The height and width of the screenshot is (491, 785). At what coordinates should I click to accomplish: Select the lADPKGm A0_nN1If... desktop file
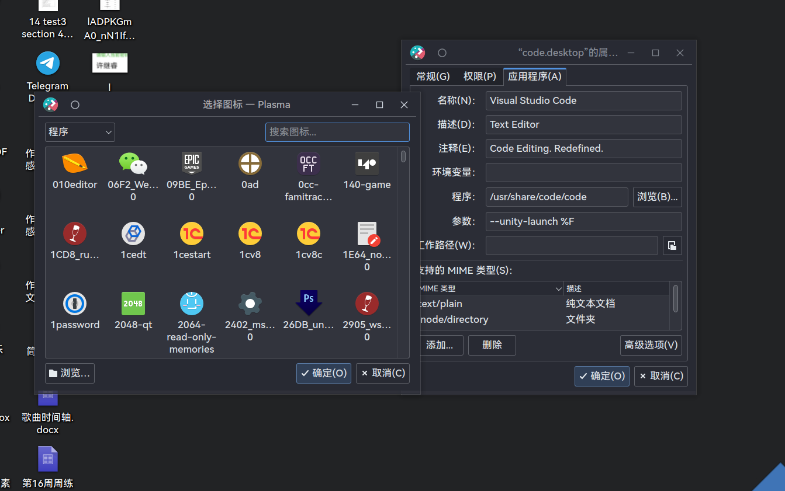click(109, 22)
